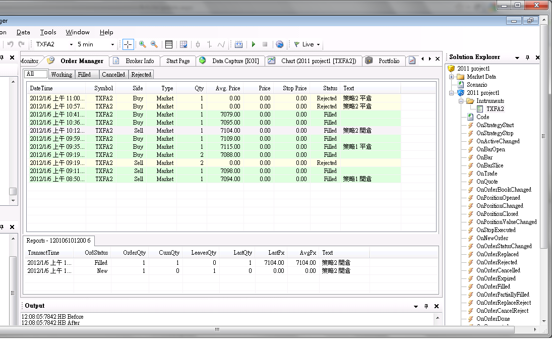Viewport: 552px width, 342px height.
Task: Click the Redo arrow in the toolbar
Action: click(x=22, y=44)
